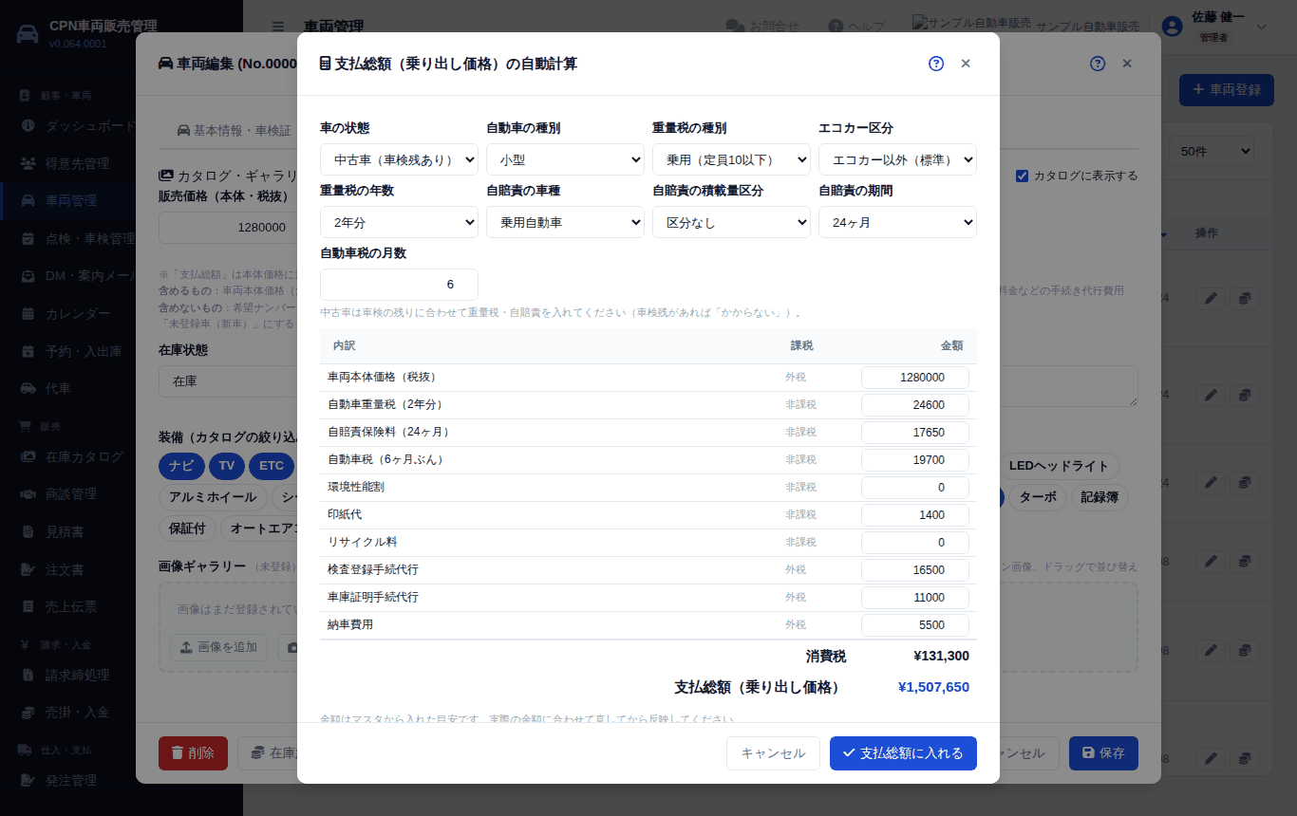Viewport: 1297px width, 816px height.
Task: Click the 注文書 icon in sidebar
Action: click(x=28, y=569)
